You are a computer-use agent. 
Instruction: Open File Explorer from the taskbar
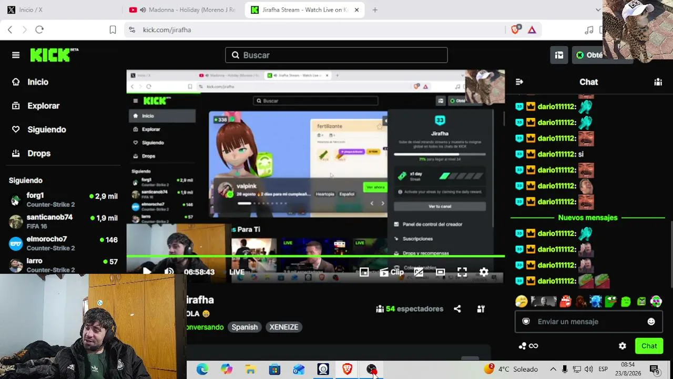pos(251,370)
